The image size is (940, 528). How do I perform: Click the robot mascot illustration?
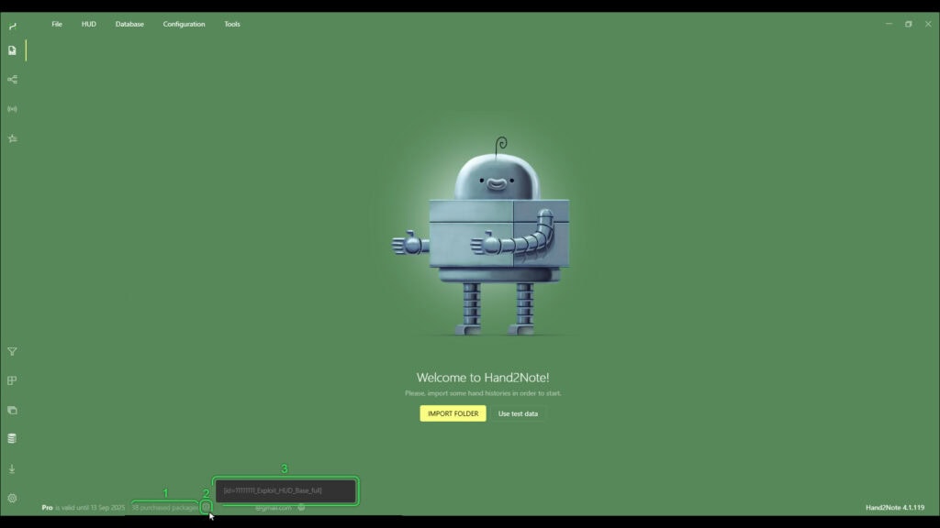(481, 236)
